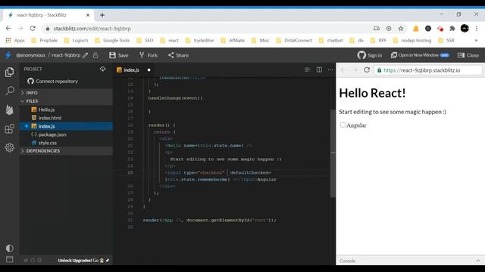Image resolution: width=485 pixels, height=272 pixels.
Task: Open the Extensions blocks sidebar icon
Action: click(10, 128)
